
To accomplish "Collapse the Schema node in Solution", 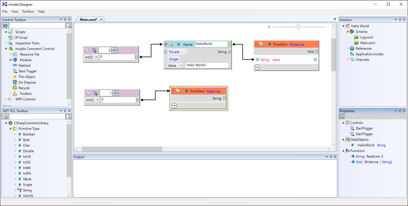I will (347, 32).
